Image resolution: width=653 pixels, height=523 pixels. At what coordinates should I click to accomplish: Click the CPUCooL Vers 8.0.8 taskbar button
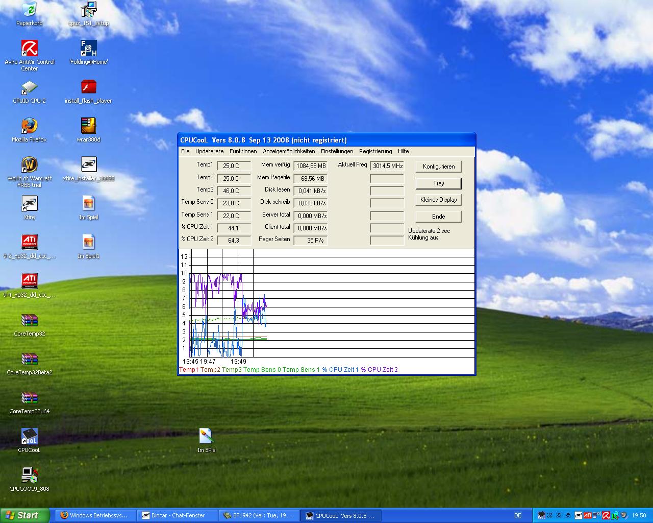[x=341, y=515]
